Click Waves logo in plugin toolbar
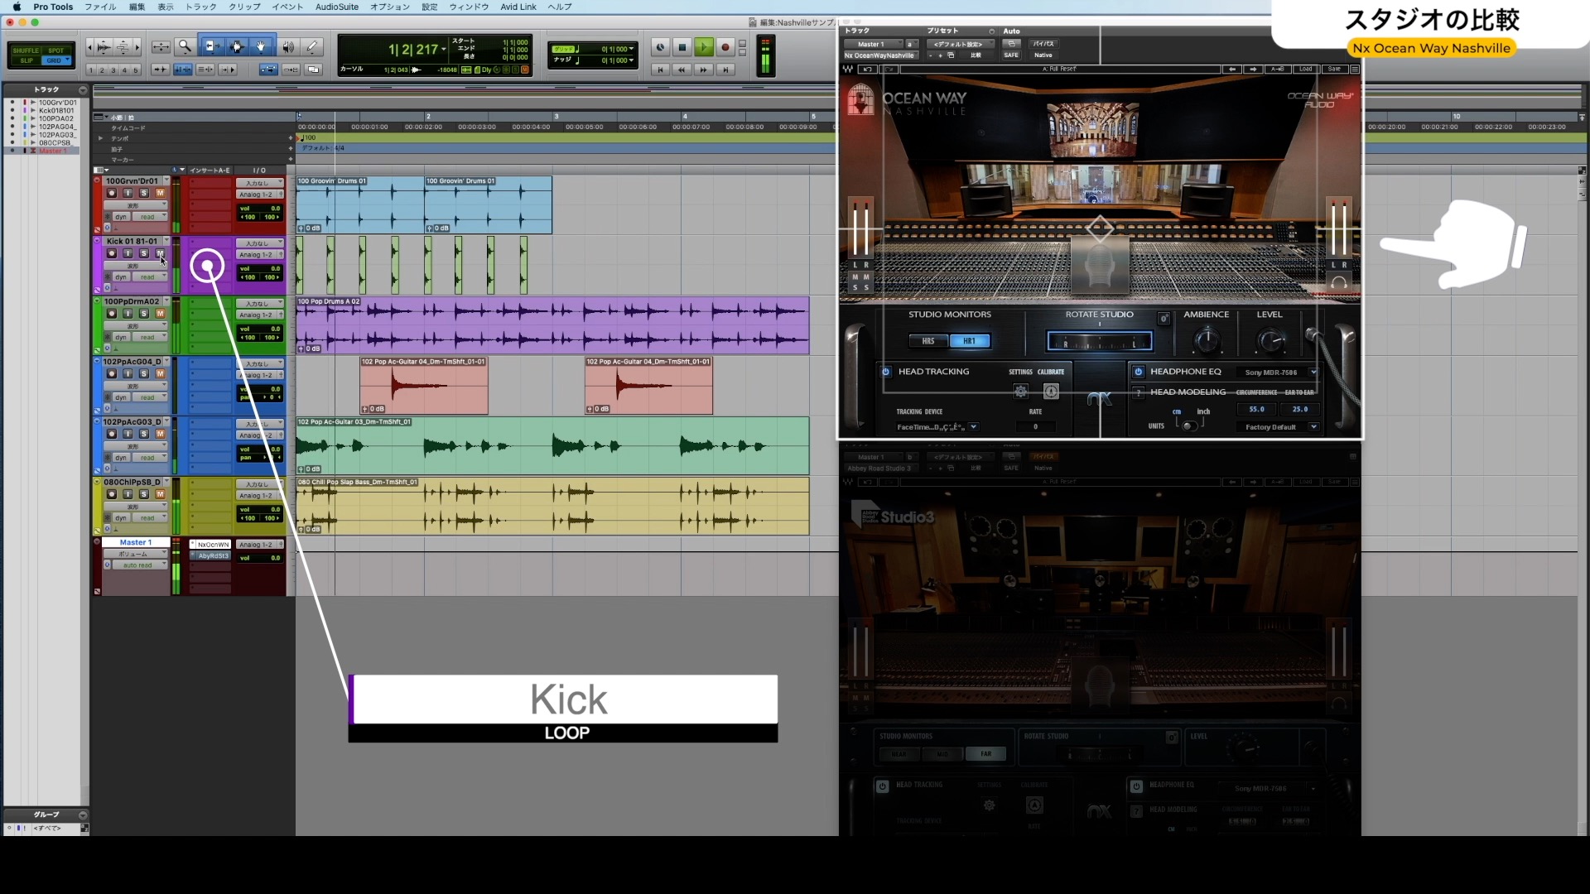Image resolution: width=1590 pixels, height=894 pixels. coord(848,70)
